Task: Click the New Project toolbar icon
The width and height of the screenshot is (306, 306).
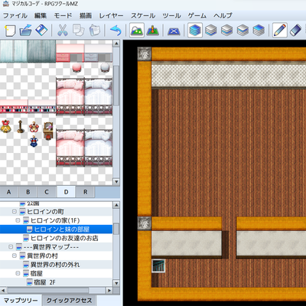Action: pos(10,31)
